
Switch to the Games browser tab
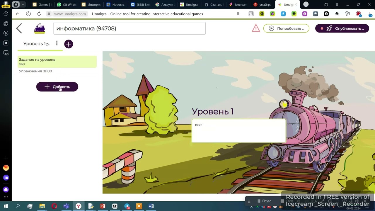(42, 4)
